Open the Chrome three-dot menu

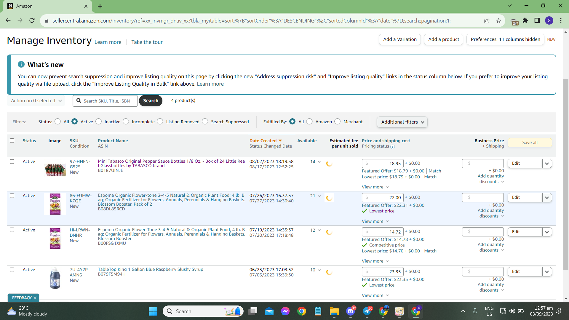[561, 20]
